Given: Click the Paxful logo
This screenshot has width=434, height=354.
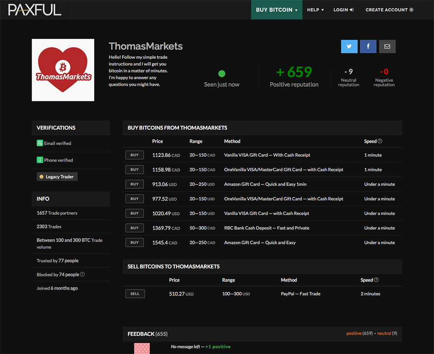Looking at the screenshot, I should tap(35, 10).
